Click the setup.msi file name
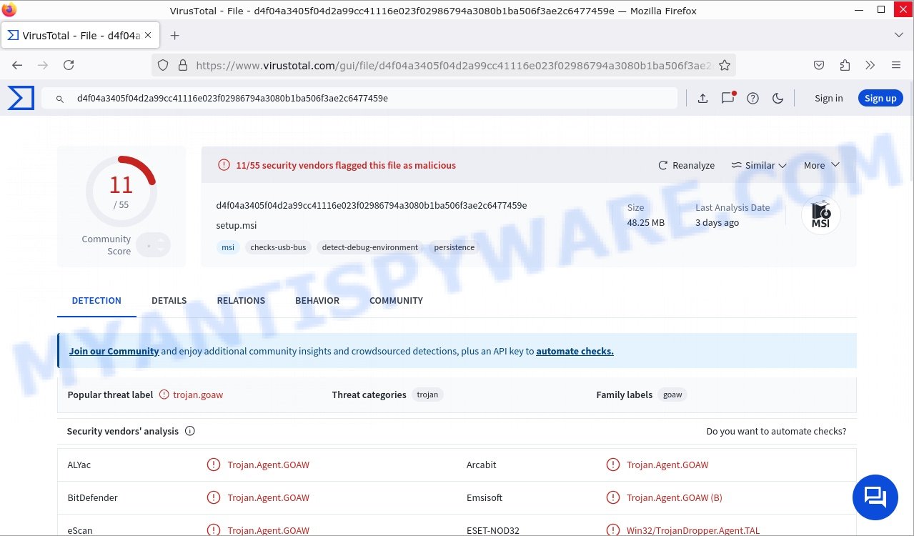 click(237, 225)
